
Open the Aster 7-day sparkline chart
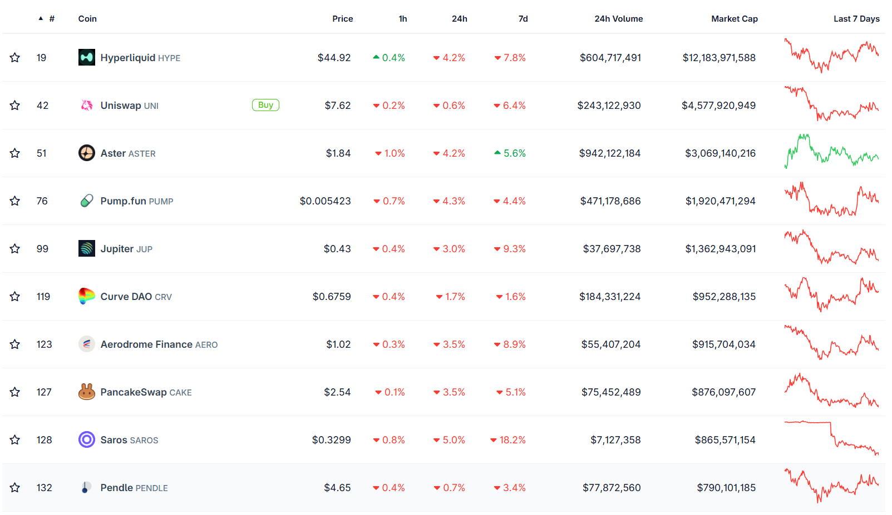tap(831, 152)
